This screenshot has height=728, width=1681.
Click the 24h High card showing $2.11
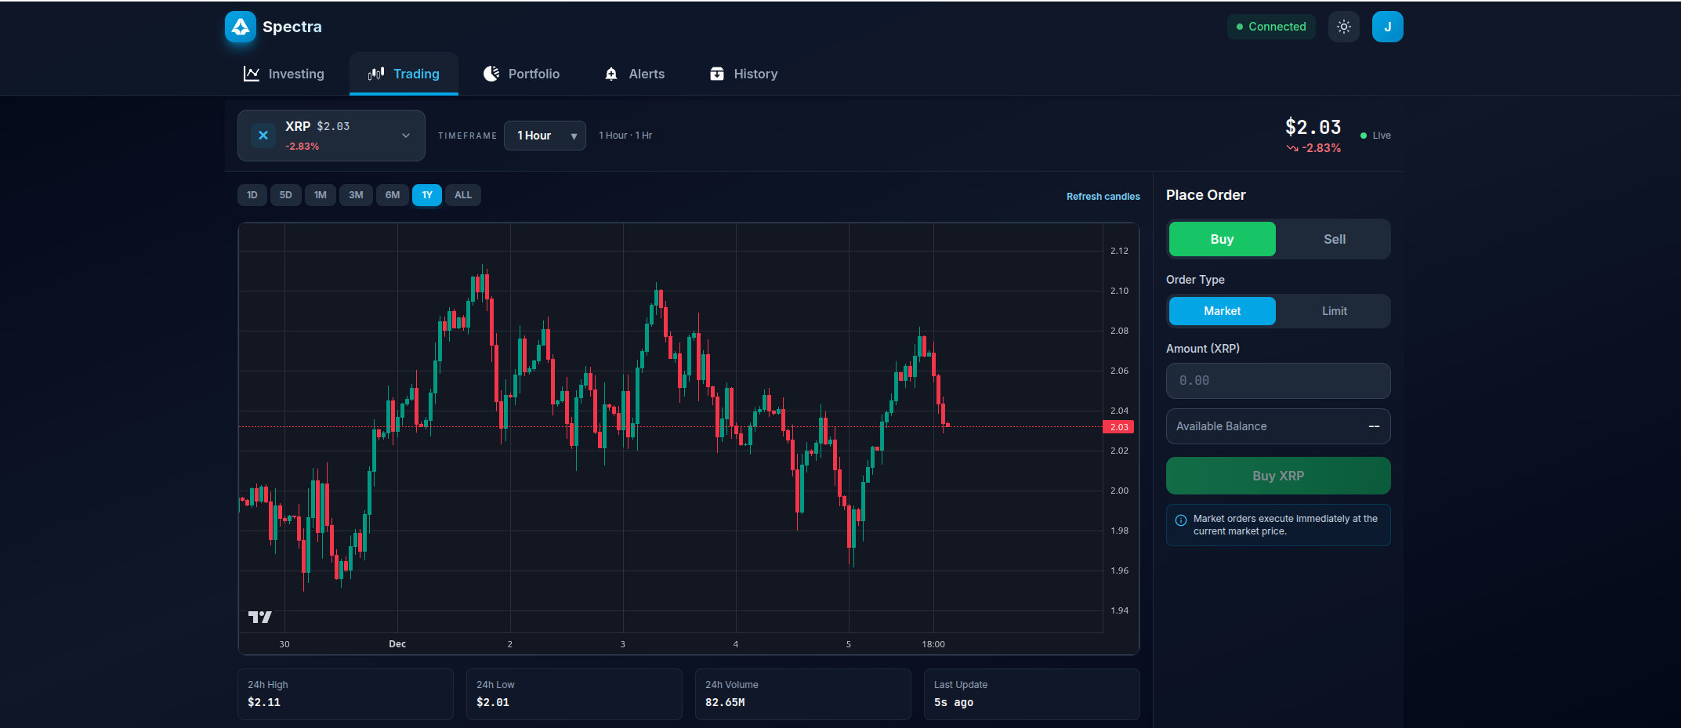(346, 694)
